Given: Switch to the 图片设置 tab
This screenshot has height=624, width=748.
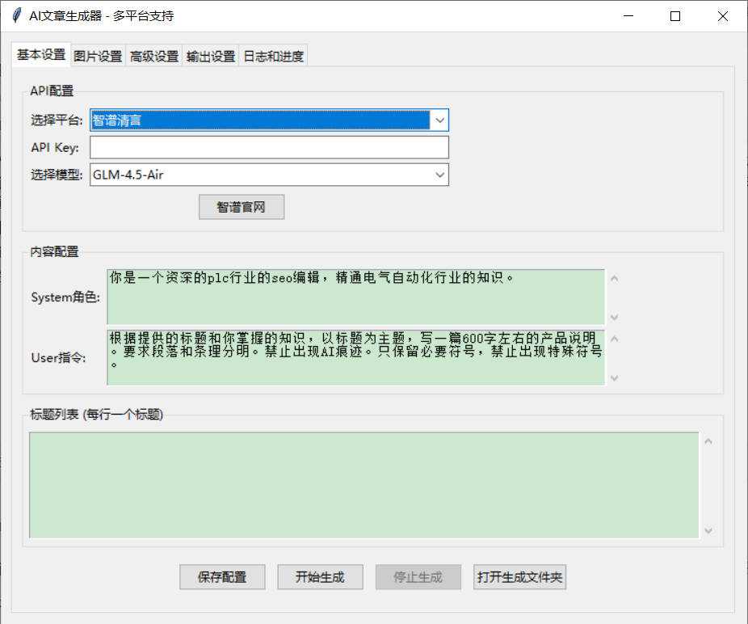Looking at the screenshot, I should tap(98, 56).
